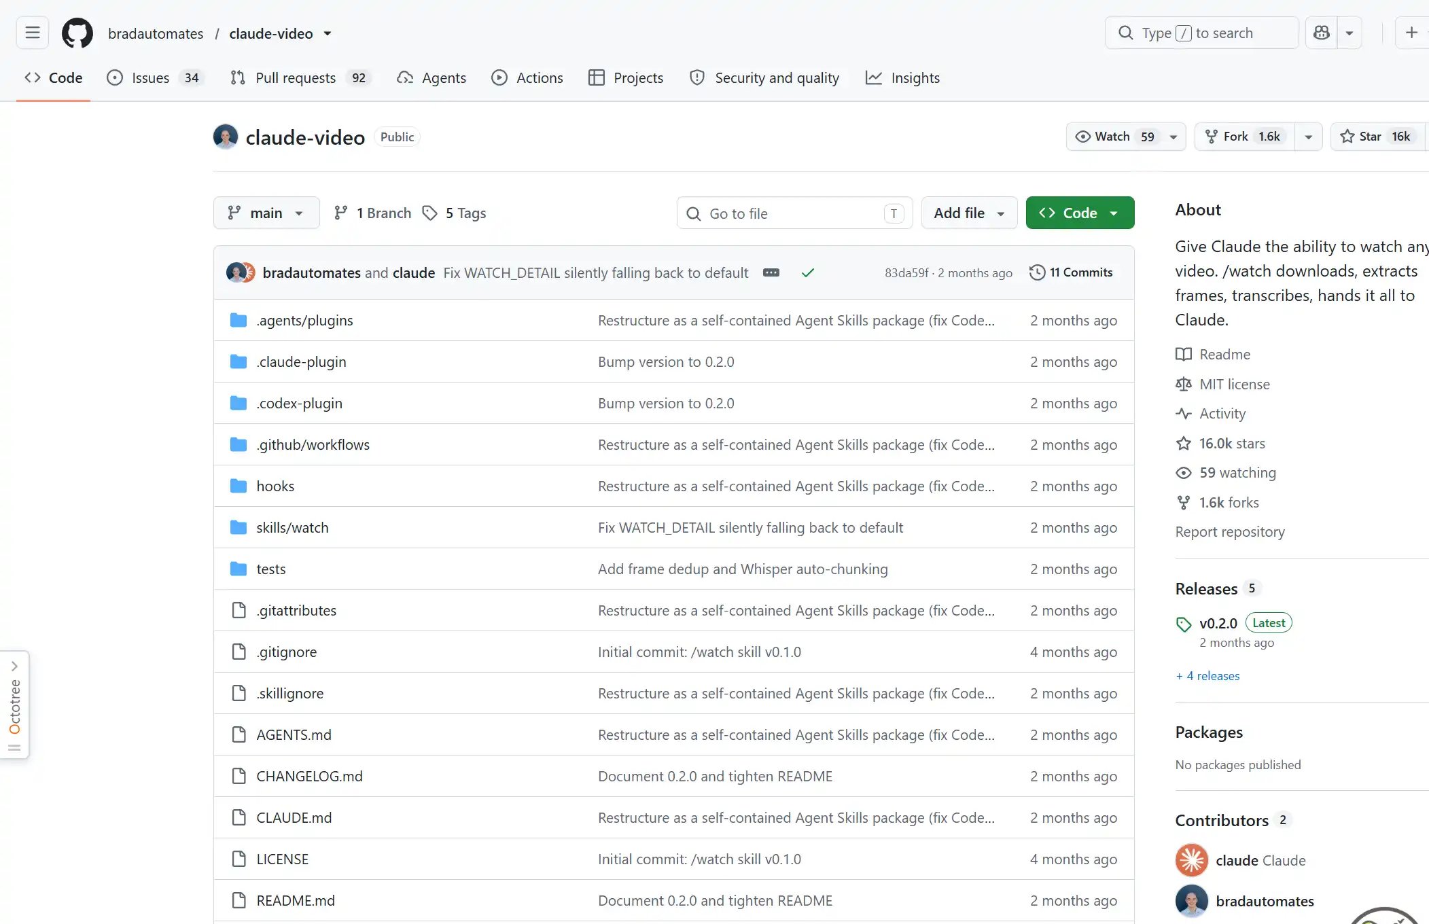This screenshot has height=924, width=1429.
Task: Click the tag icon next to 5 Tags
Action: coord(429,213)
